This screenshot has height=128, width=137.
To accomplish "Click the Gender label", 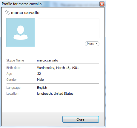I will click(12, 80).
